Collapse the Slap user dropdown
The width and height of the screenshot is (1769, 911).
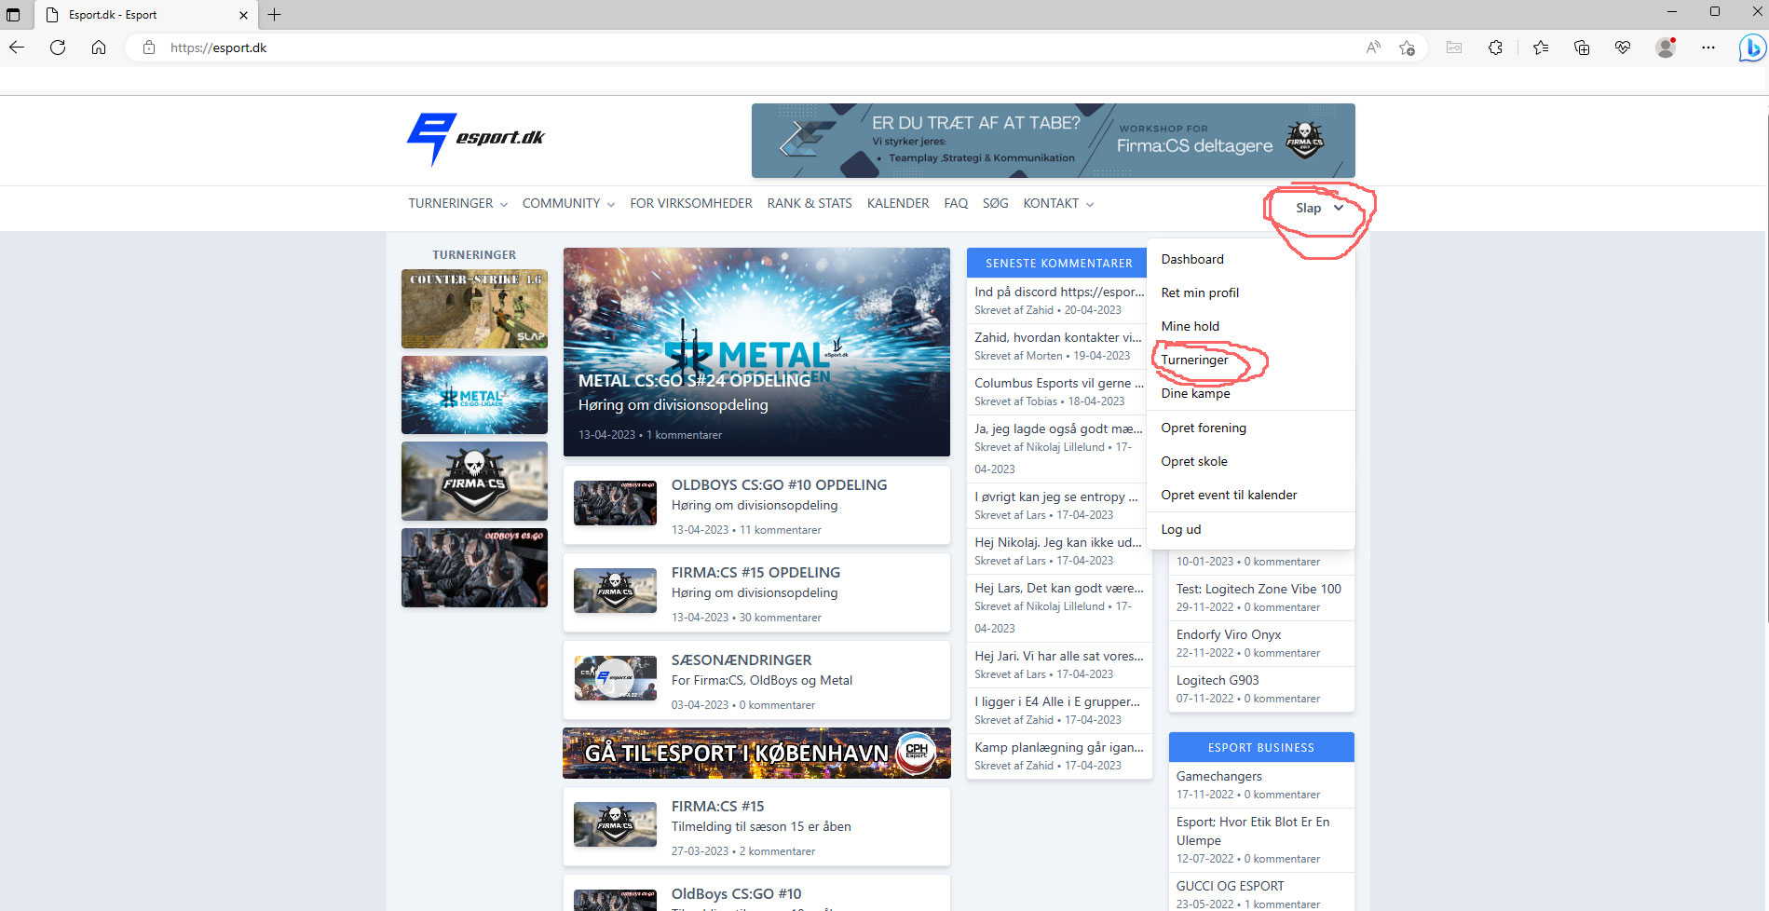coord(1318,208)
